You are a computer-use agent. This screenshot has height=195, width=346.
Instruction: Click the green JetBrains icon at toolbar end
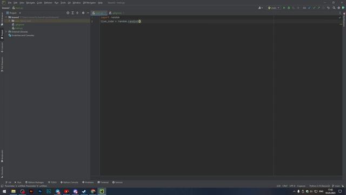[x=343, y=8]
